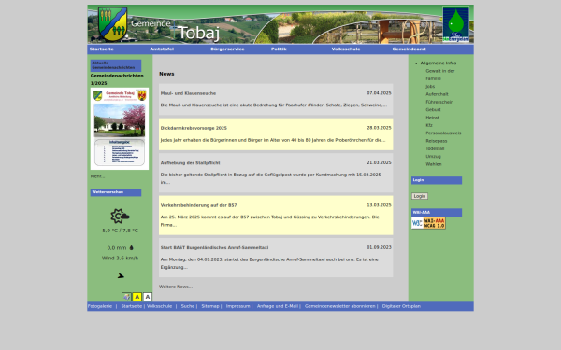
Task: Open the Heirat sidebar link
Action: tap(432, 118)
